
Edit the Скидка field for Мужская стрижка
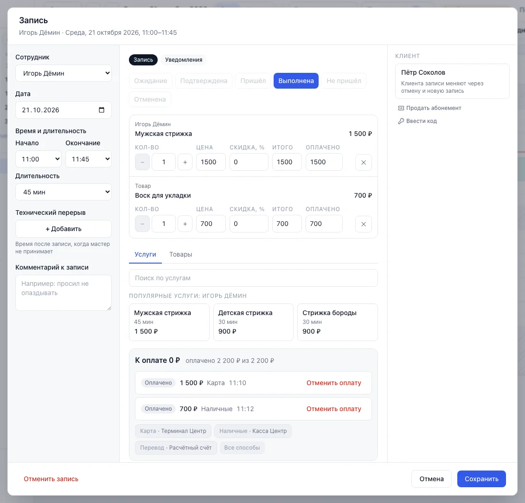[x=249, y=162]
